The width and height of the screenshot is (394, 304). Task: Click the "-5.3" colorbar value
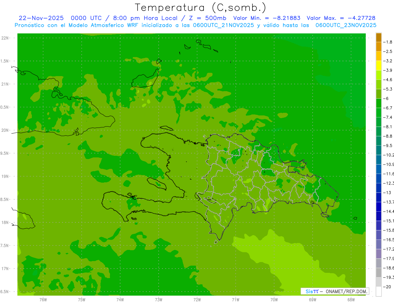(388, 89)
